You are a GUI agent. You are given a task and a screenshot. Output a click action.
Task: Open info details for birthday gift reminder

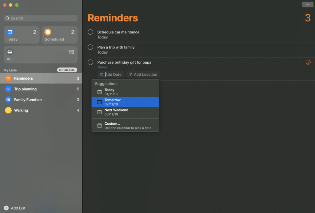(308, 62)
